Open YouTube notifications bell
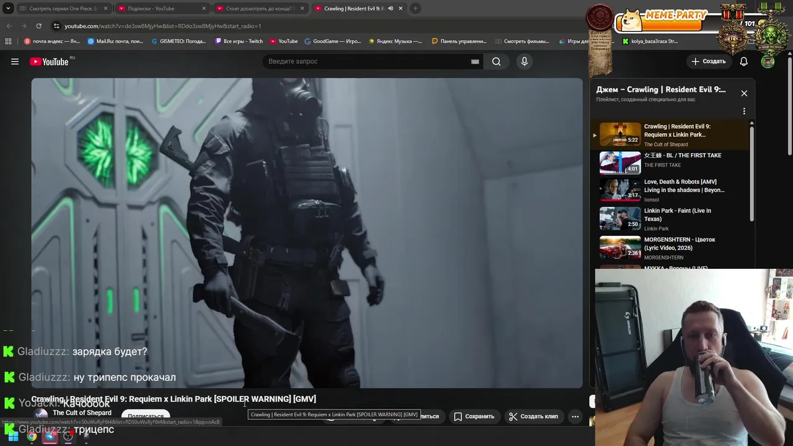 (744, 61)
